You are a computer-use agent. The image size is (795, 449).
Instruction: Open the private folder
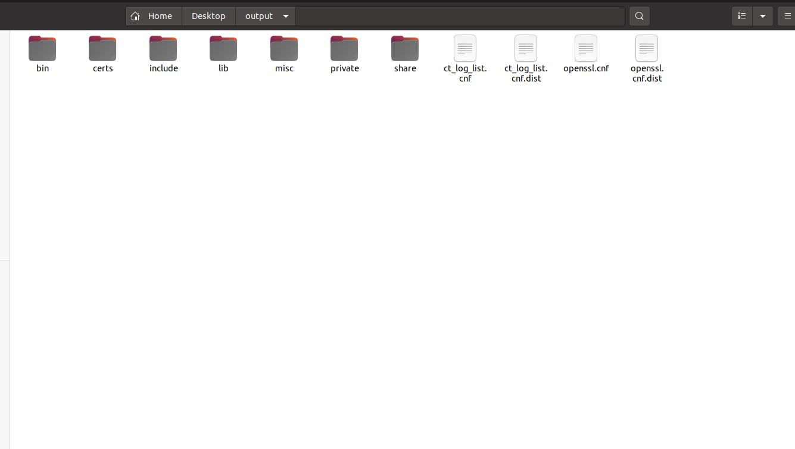344,49
